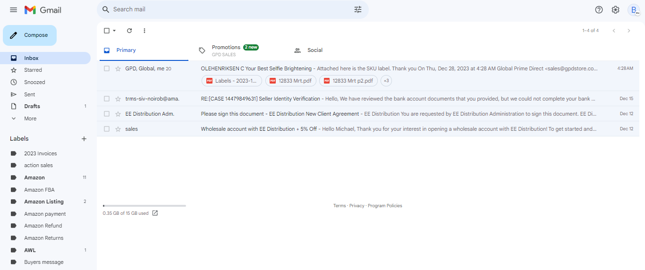The height and width of the screenshot is (270, 645).
Task: Click the 2 new badge on Promotions
Action: (251, 47)
